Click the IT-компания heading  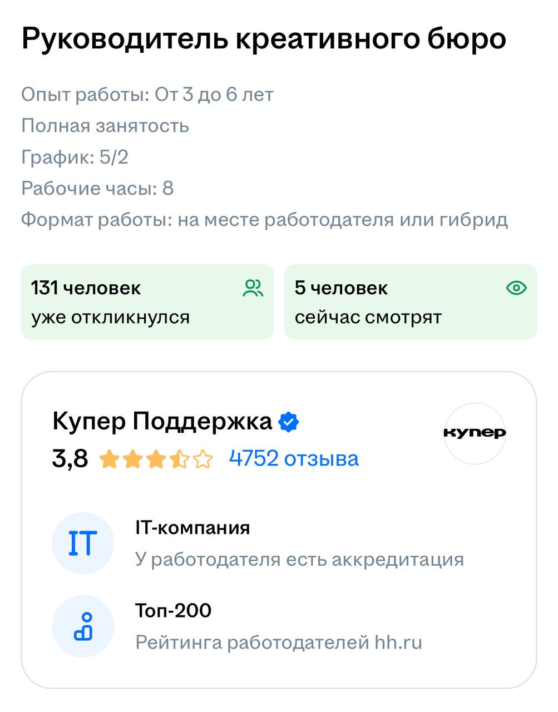tap(192, 527)
